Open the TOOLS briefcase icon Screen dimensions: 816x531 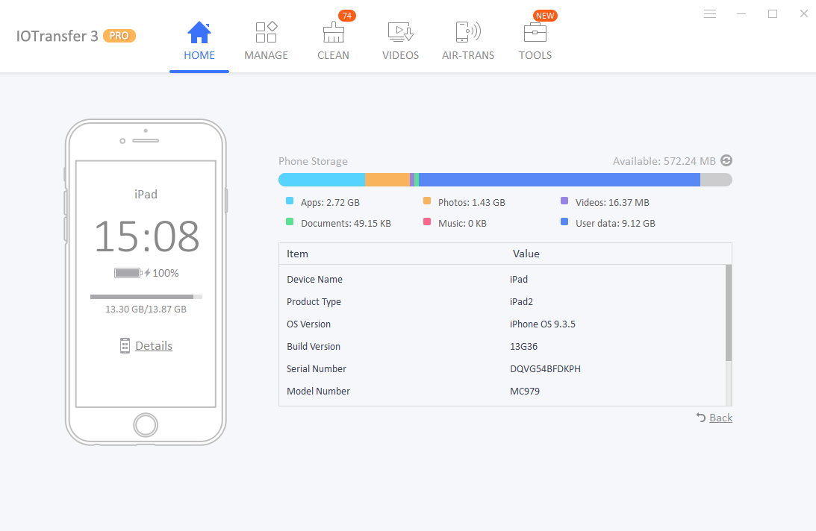pyautogui.click(x=535, y=33)
